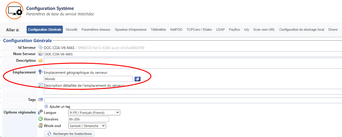Image resolution: width=342 pixels, height=137 pixels.
Task: Open the Langue dropdown
Action: point(94,113)
